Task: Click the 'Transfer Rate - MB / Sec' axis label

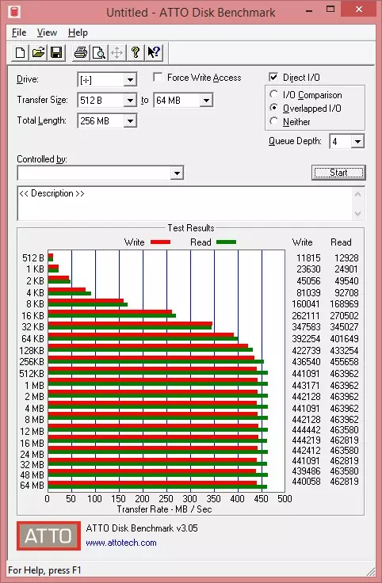Action: coord(164,509)
